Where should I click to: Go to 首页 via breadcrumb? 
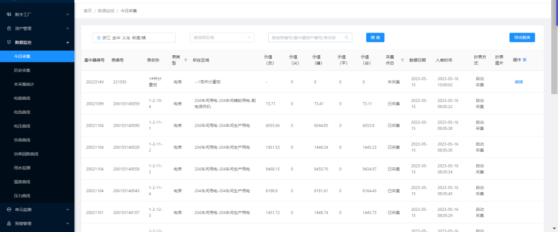click(x=87, y=11)
